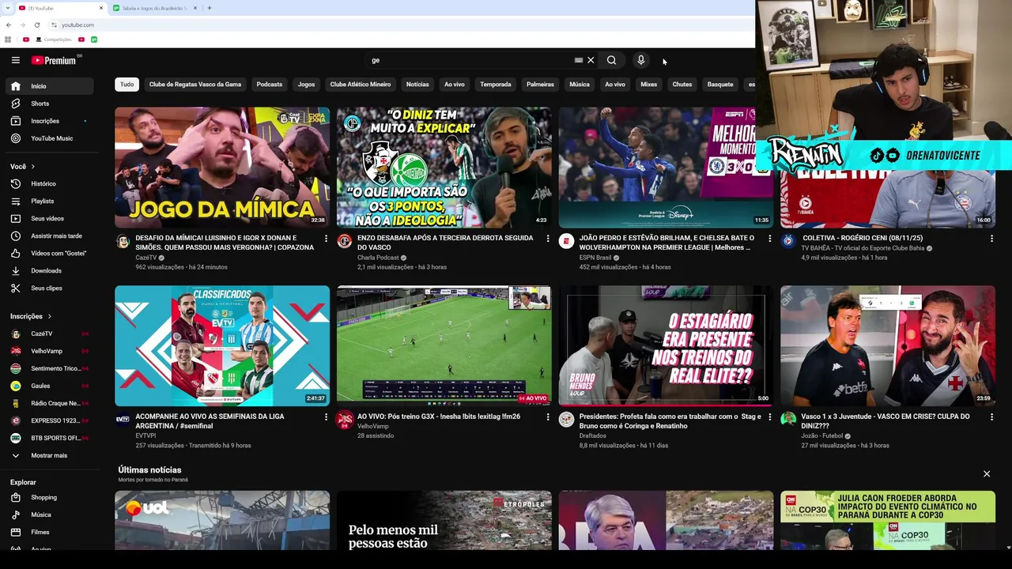Image resolution: width=1012 pixels, height=569 pixels.
Task: Open Rádio Craque Neto subscription channel
Action: pyautogui.click(x=50, y=403)
